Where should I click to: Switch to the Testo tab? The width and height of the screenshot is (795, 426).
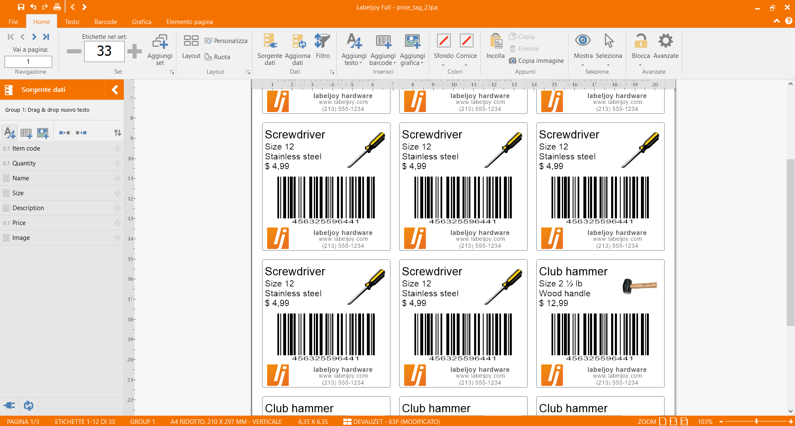tap(72, 22)
